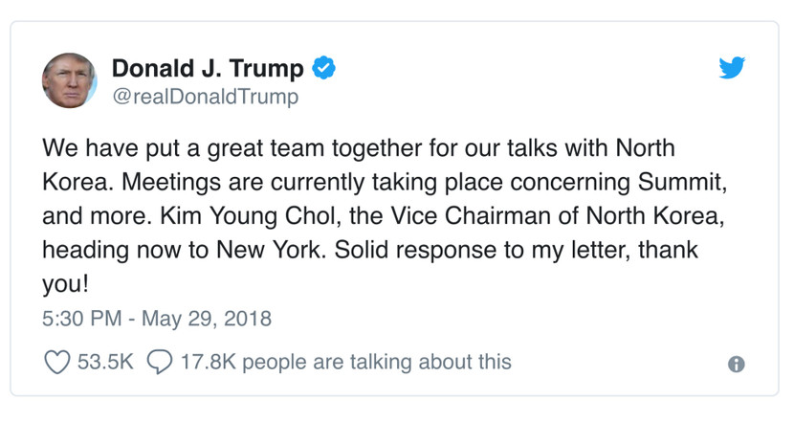The height and width of the screenshot is (444, 794).
Task: Click the "5:30 PM - May 29, 2018" timestamp
Action: click(157, 319)
